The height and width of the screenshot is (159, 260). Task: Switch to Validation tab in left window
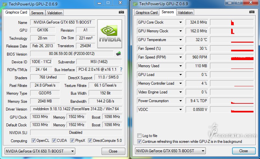pos(55,13)
